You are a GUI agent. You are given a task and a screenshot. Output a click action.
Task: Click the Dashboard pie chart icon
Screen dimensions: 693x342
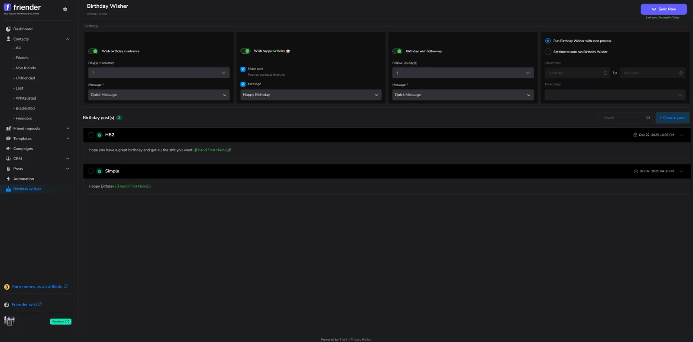point(8,29)
